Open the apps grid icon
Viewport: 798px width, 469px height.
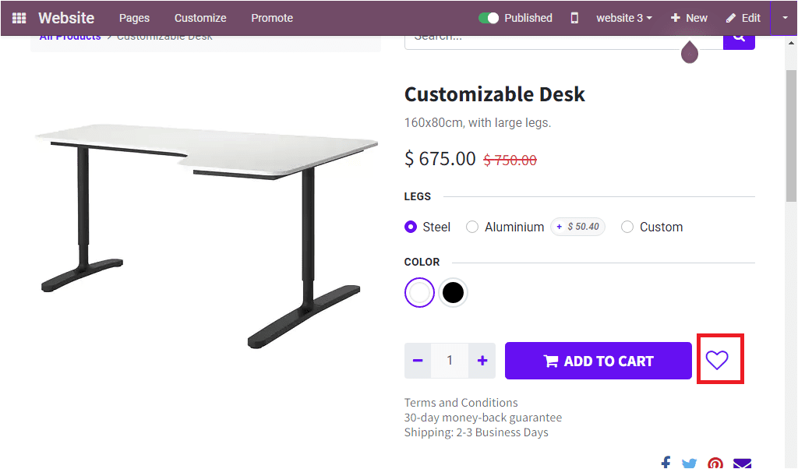pyautogui.click(x=17, y=17)
